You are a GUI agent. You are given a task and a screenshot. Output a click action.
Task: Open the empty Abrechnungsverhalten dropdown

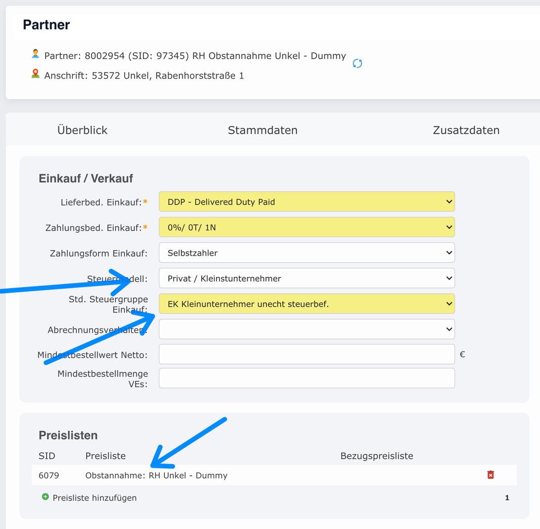tap(306, 329)
